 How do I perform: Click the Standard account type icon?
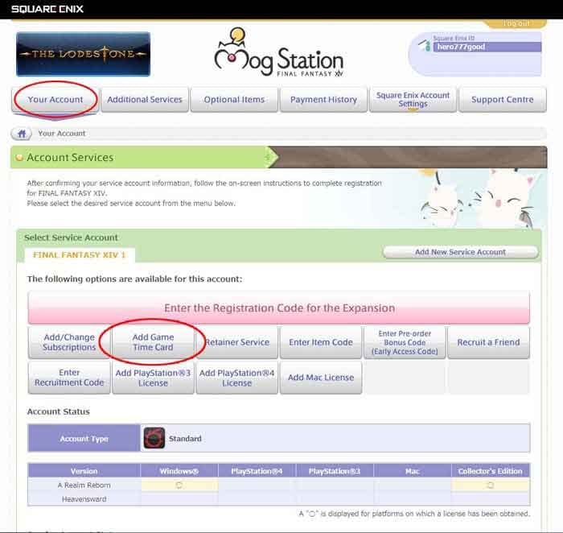[x=154, y=438]
